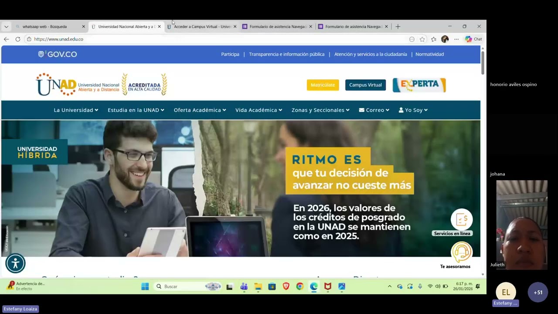The height and width of the screenshot is (314, 558).
Task: Open the clock showing 6:17 p. m.
Action: coord(463,287)
